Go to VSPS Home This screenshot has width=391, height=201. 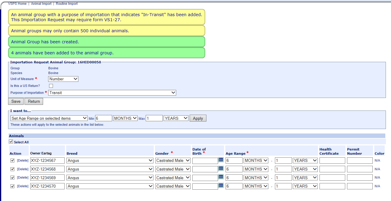17,4
